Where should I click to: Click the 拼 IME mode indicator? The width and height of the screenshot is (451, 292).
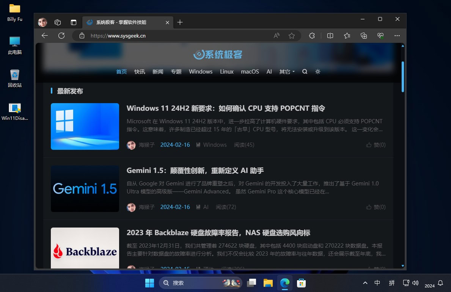coord(392,283)
